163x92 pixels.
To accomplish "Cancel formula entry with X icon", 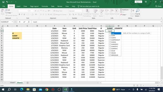I will [20, 22].
